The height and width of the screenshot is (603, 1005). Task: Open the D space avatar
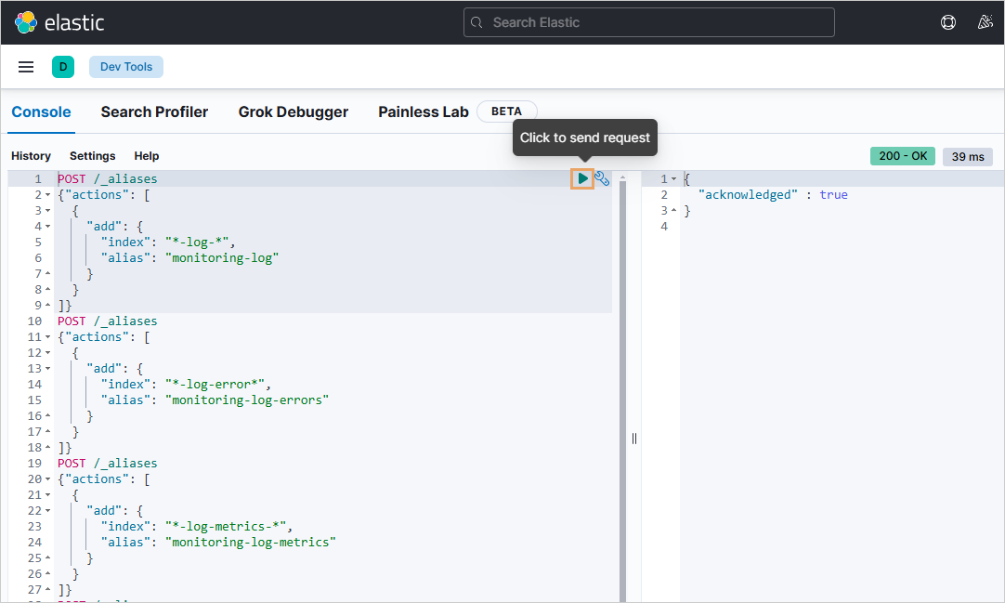tap(63, 67)
